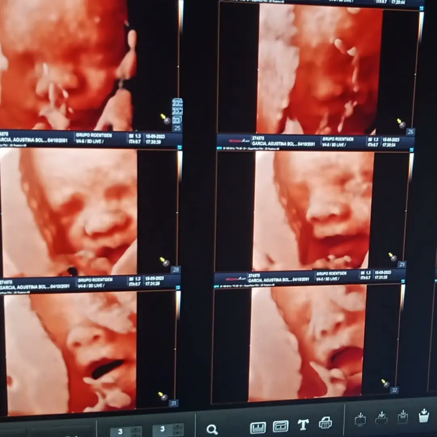The width and height of the screenshot is (437, 437).
Task: Click GRUPO ROENTGEN text under image 29
Action: click(331, 274)
